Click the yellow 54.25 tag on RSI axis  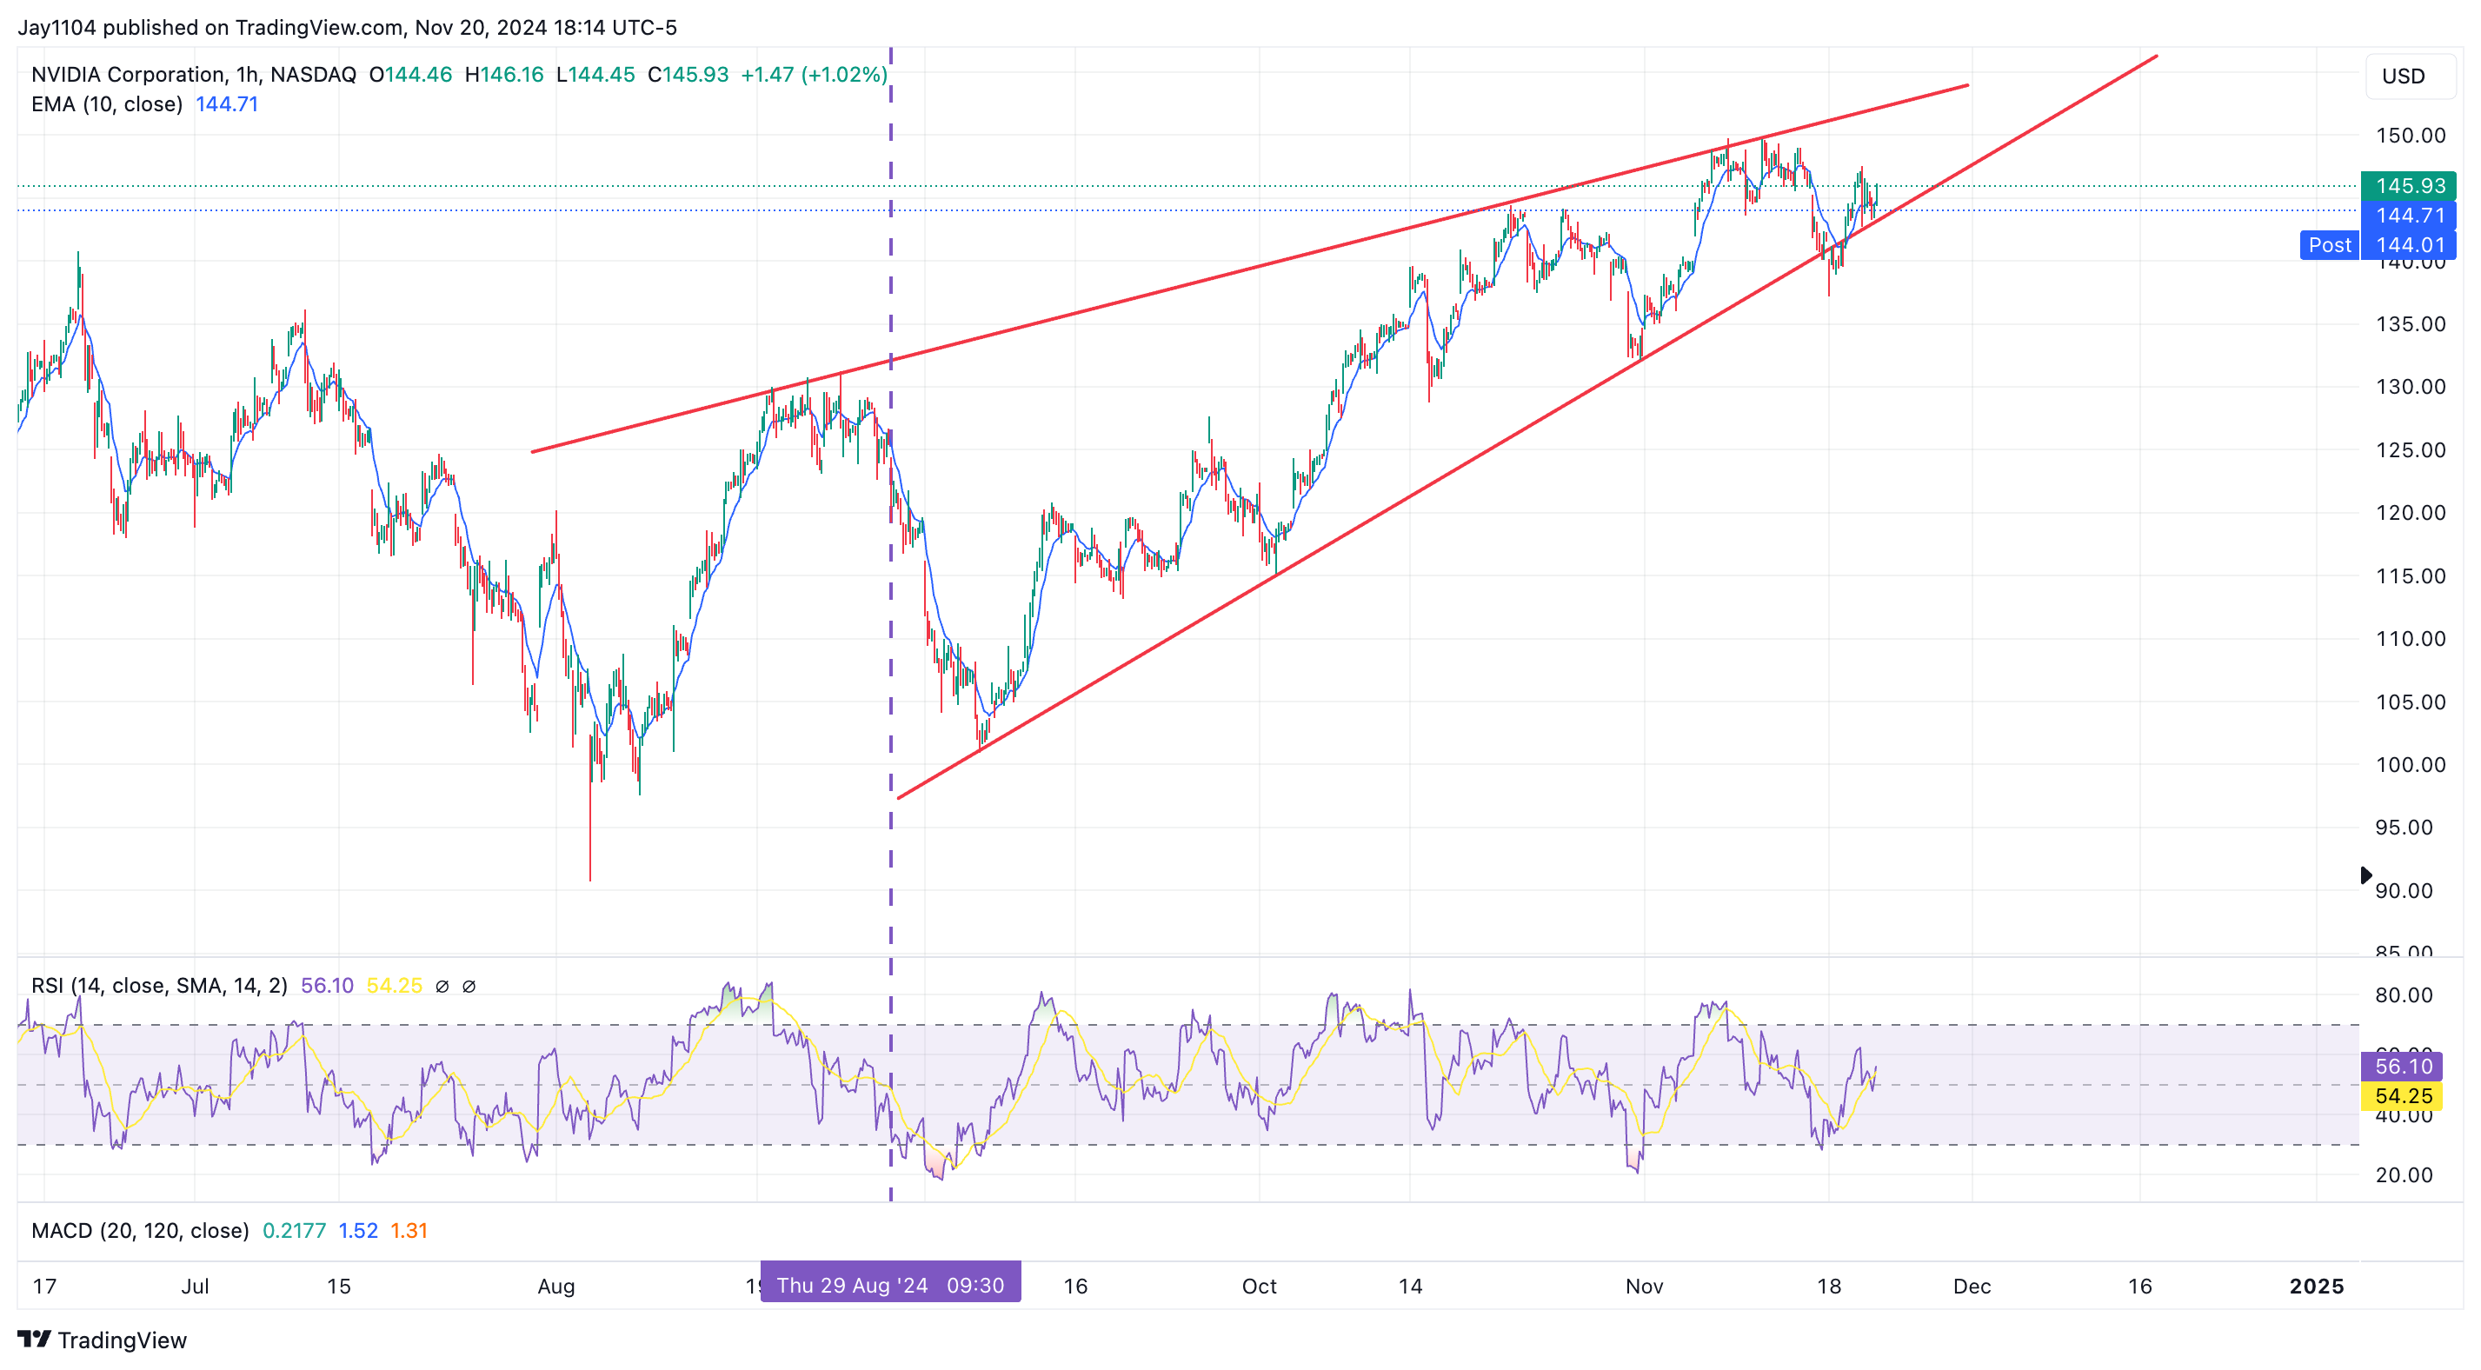pyautogui.click(x=2403, y=1096)
